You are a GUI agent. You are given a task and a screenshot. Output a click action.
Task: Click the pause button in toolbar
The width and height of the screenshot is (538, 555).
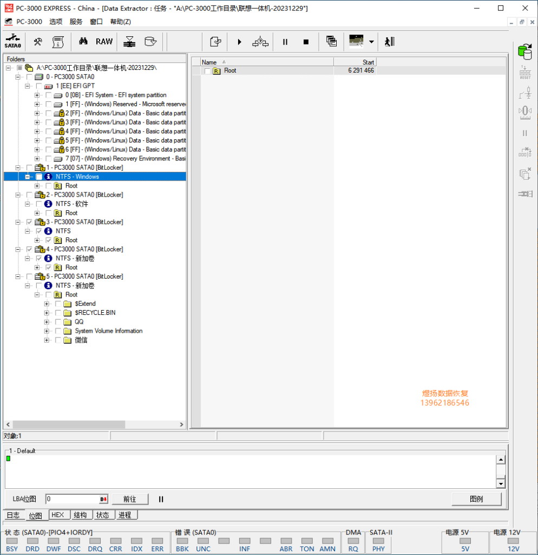[285, 42]
